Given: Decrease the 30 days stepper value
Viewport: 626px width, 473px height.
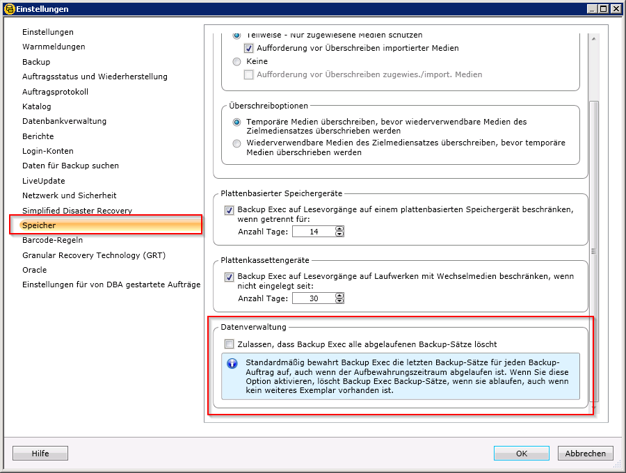Looking at the screenshot, I should point(339,301).
